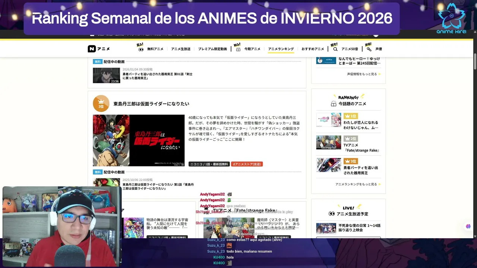Click the Anime Kirei channel logo
The width and height of the screenshot is (477, 268).
[451, 18]
